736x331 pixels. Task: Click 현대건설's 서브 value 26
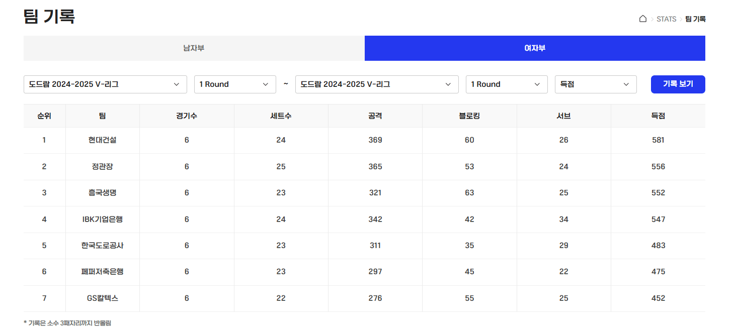click(563, 140)
